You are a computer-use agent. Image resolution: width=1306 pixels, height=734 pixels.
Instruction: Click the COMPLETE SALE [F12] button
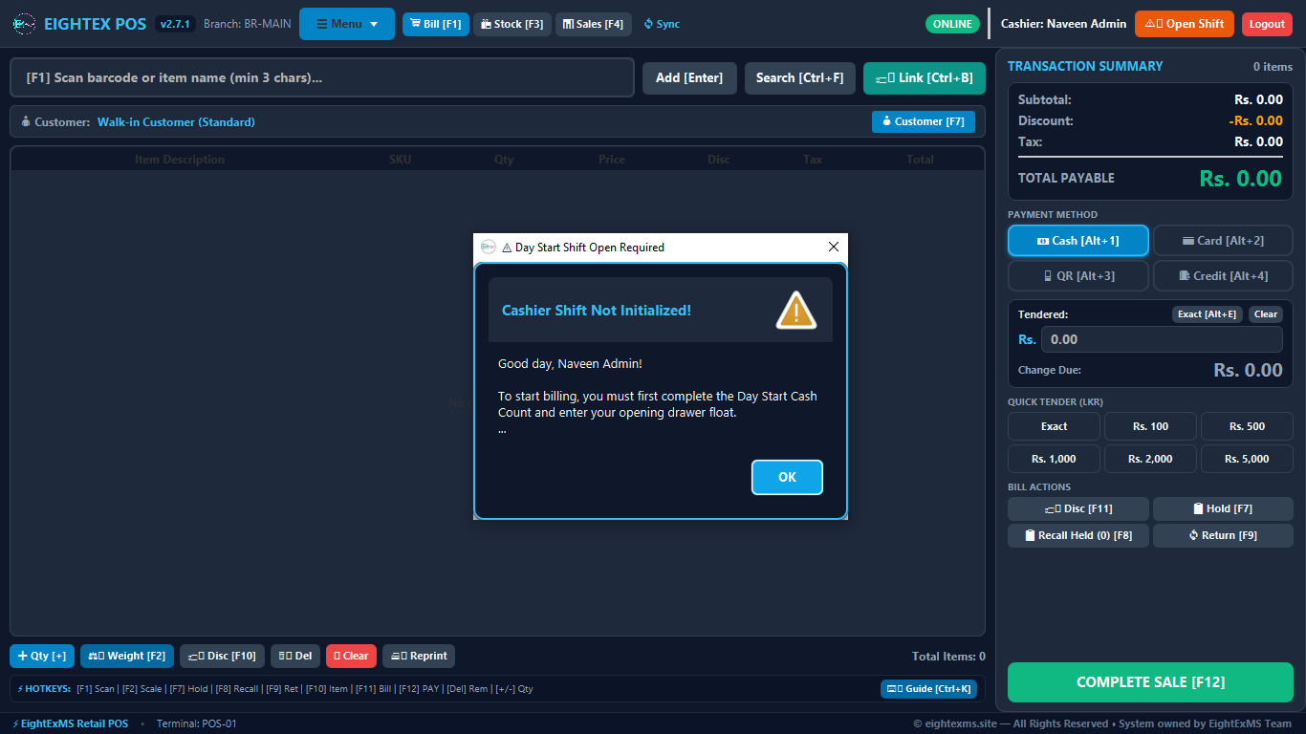(1150, 682)
